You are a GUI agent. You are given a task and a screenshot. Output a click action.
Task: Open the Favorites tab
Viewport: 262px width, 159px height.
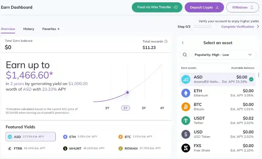(x=51, y=29)
